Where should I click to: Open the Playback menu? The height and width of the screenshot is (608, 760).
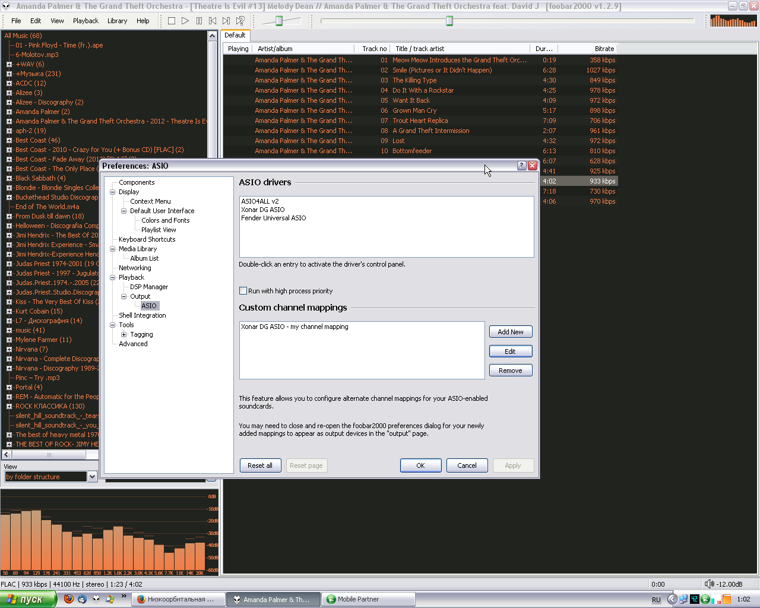[x=85, y=21]
